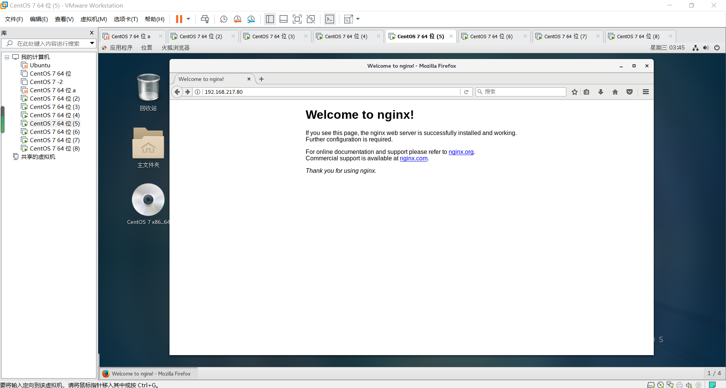Open the clock showing 星期三 03:45
This screenshot has width=726, height=388.
(x=667, y=48)
